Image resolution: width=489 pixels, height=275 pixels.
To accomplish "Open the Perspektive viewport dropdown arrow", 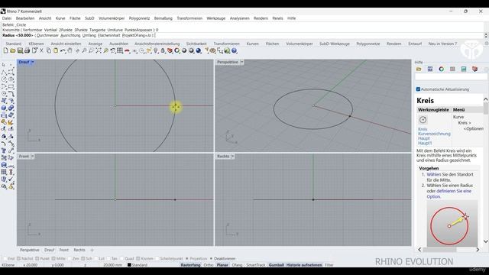I will tap(241, 62).
